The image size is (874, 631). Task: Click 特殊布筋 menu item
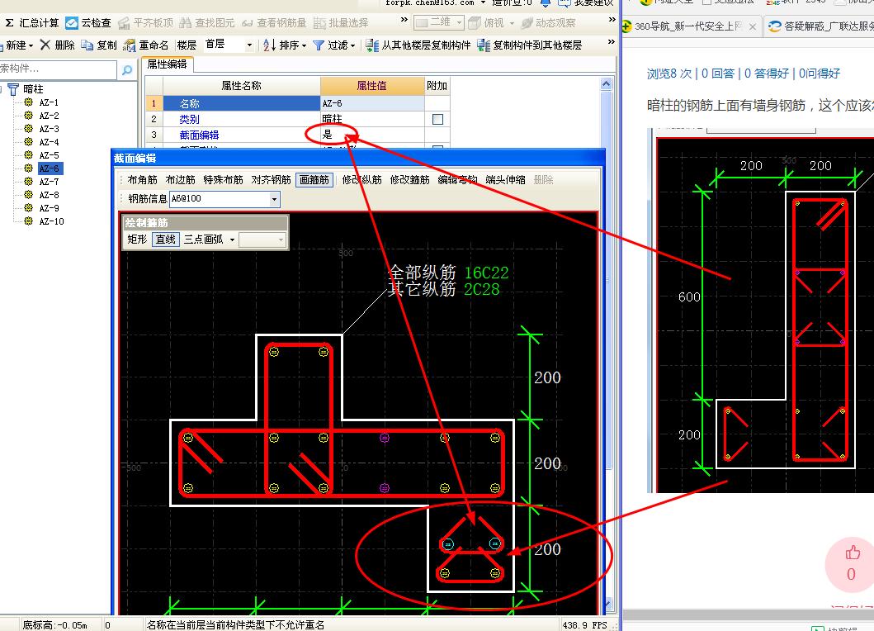pyautogui.click(x=223, y=180)
